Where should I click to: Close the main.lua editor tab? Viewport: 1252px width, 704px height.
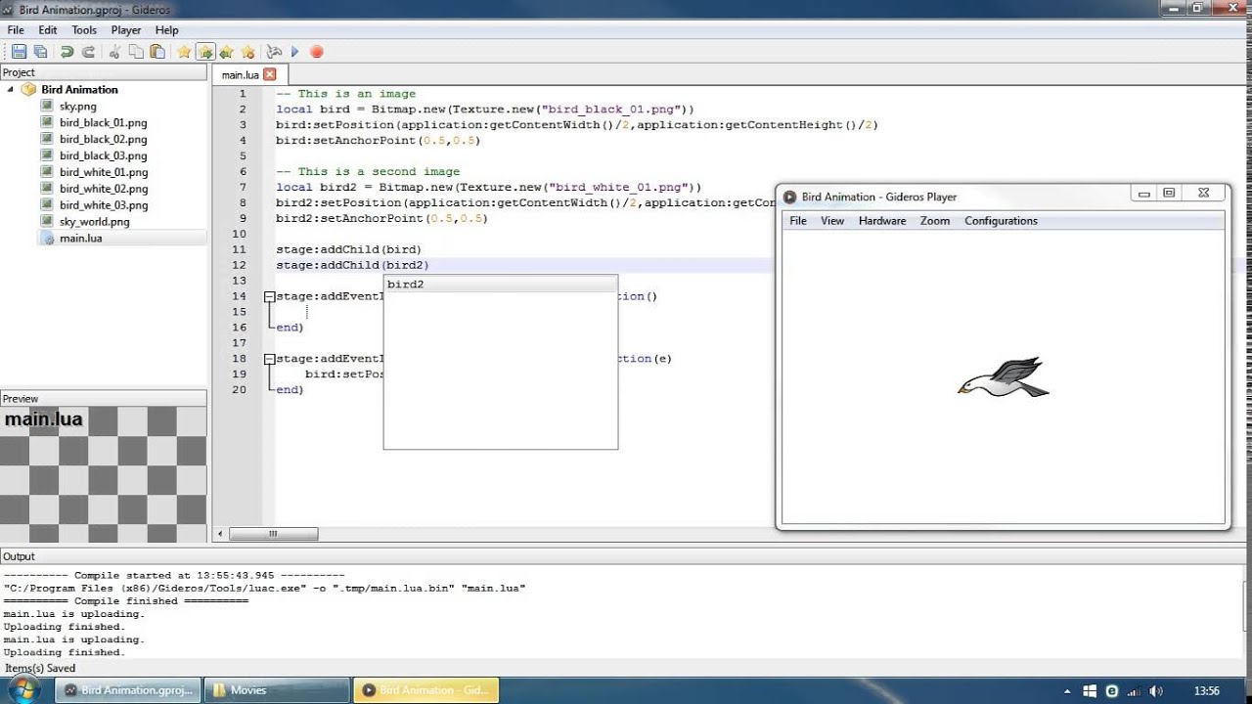pyautogui.click(x=270, y=74)
